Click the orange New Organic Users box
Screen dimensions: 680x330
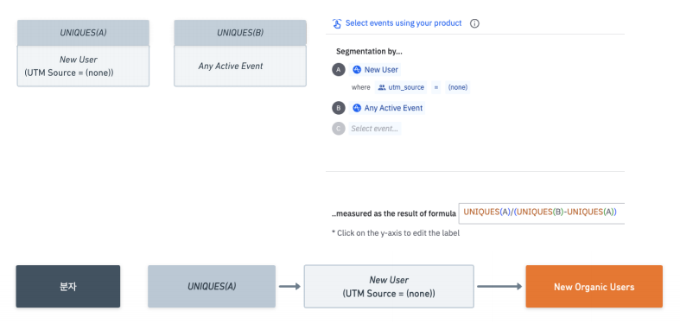coord(594,287)
